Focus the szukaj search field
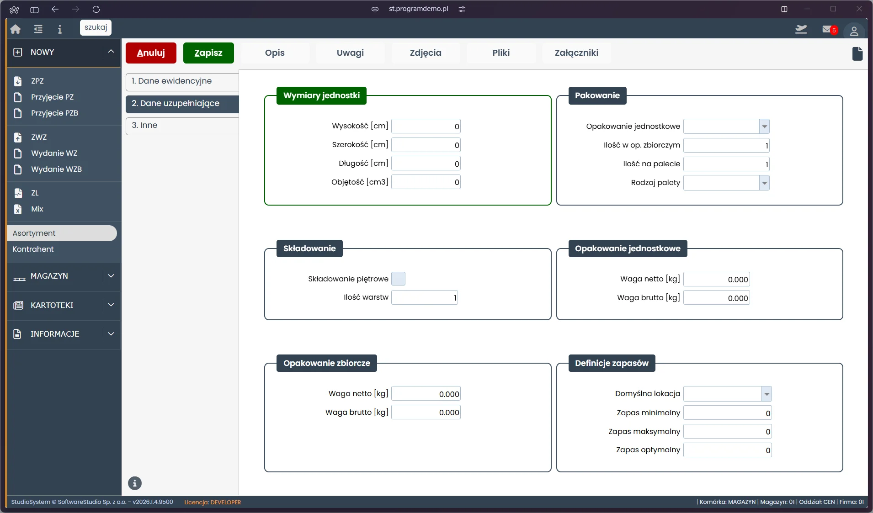Screen dimensions: 873x513 click(x=96, y=27)
